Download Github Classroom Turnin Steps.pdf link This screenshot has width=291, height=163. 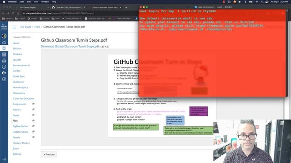point(70,46)
